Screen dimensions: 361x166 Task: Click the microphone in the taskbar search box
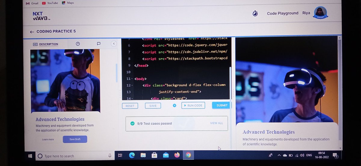pos(110,156)
